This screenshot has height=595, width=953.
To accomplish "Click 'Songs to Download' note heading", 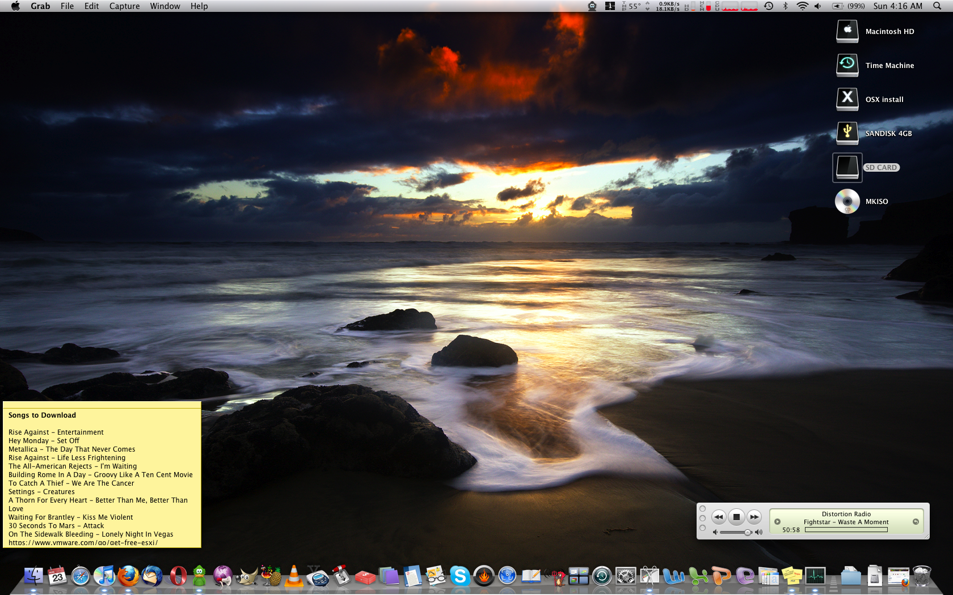I will (x=42, y=415).
